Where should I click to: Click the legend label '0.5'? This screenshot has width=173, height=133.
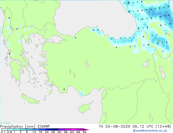pos(10,132)
